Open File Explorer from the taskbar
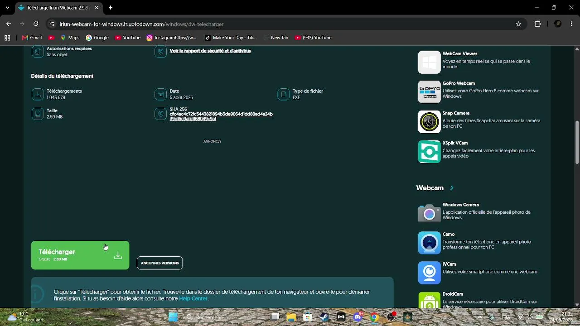The width and height of the screenshot is (580, 326). pyautogui.click(x=290, y=317)
